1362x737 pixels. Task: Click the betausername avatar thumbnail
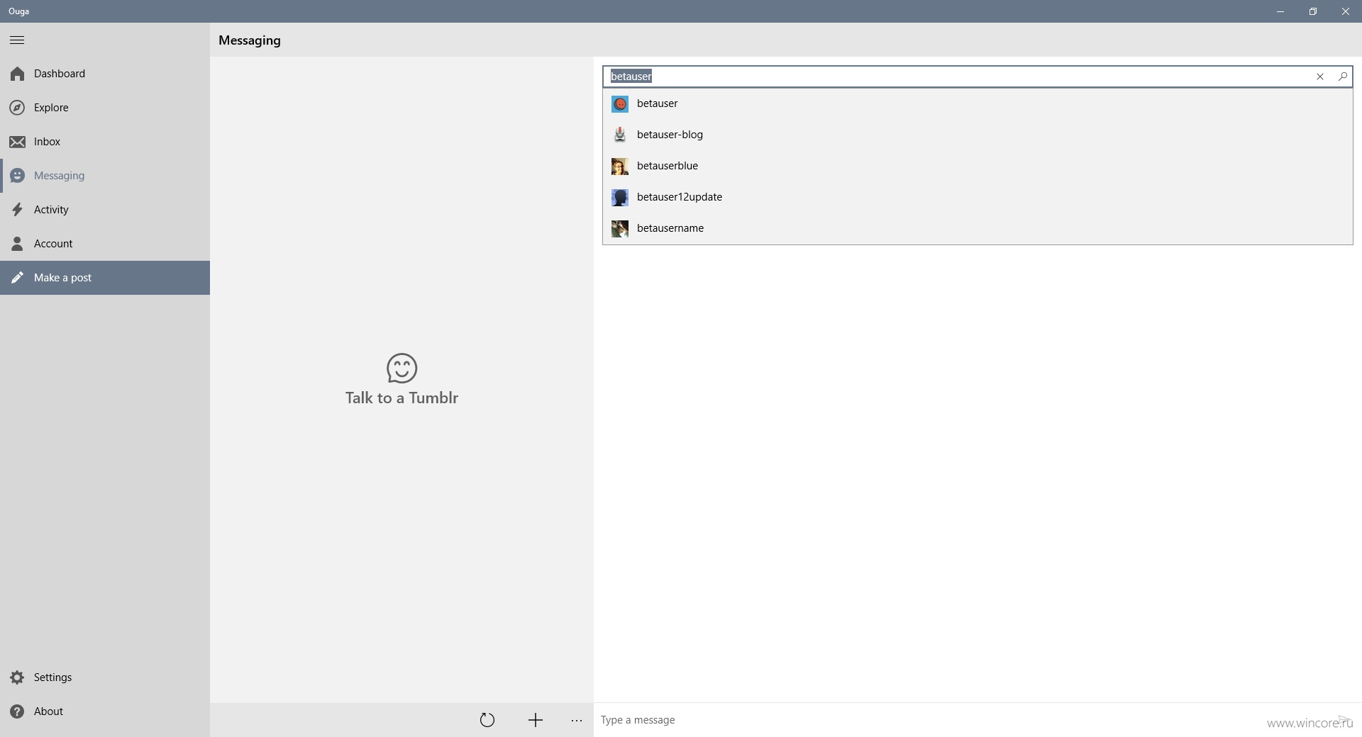click(x=620, y=229)
